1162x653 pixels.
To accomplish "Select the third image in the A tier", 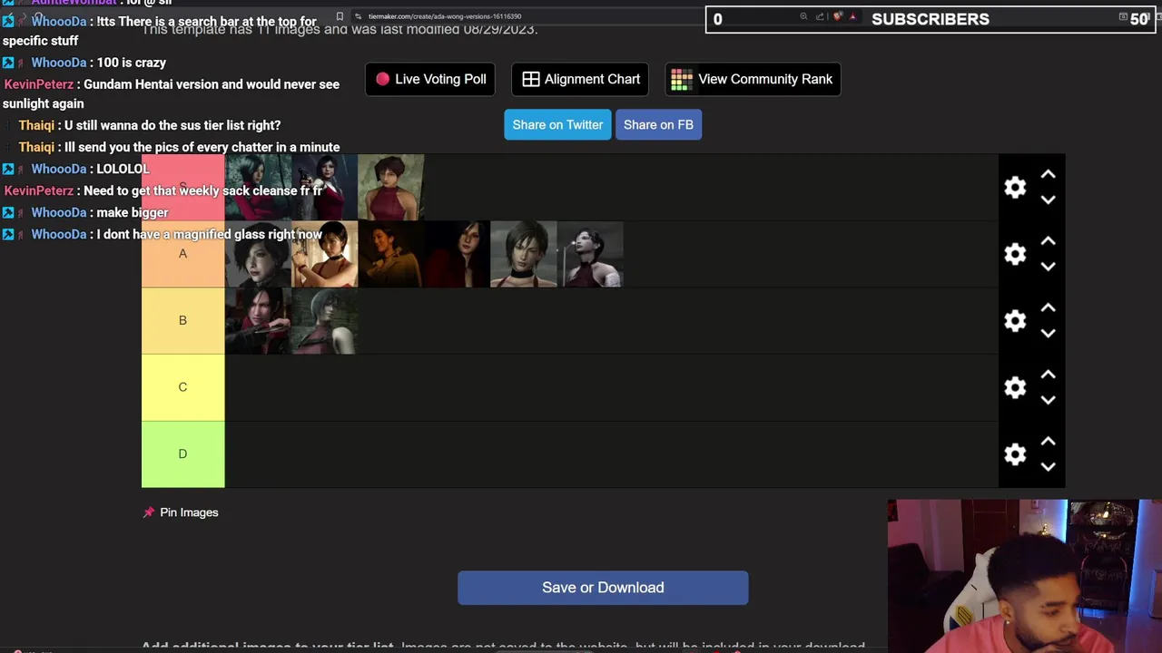I will (x=390, y=254).
